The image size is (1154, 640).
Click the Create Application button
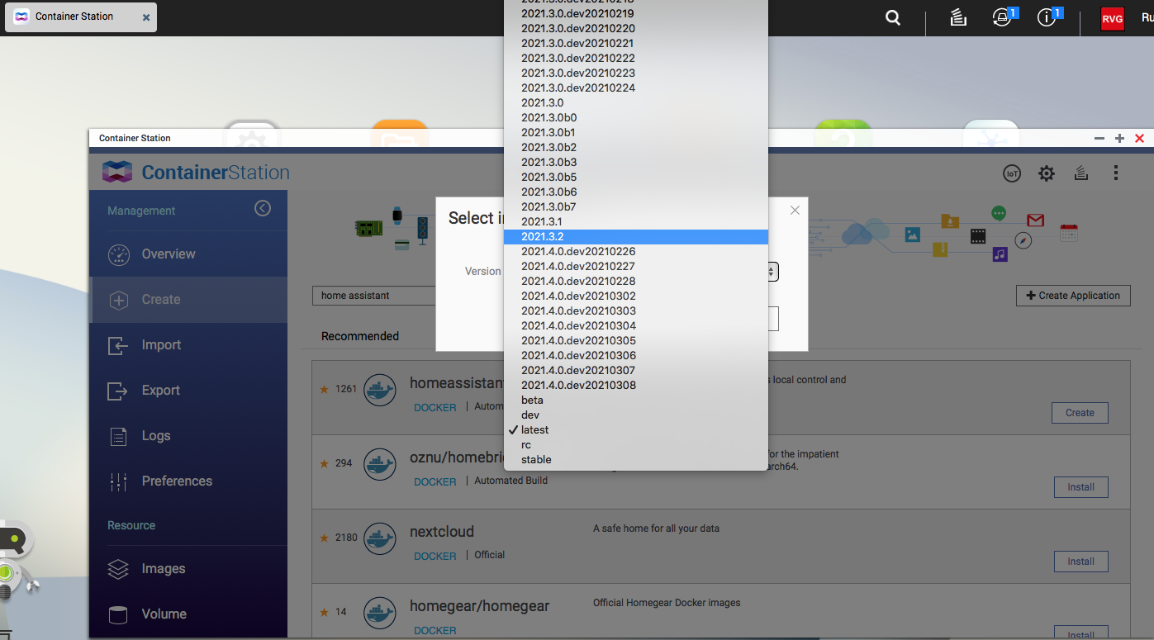[x=1073, y=296]
